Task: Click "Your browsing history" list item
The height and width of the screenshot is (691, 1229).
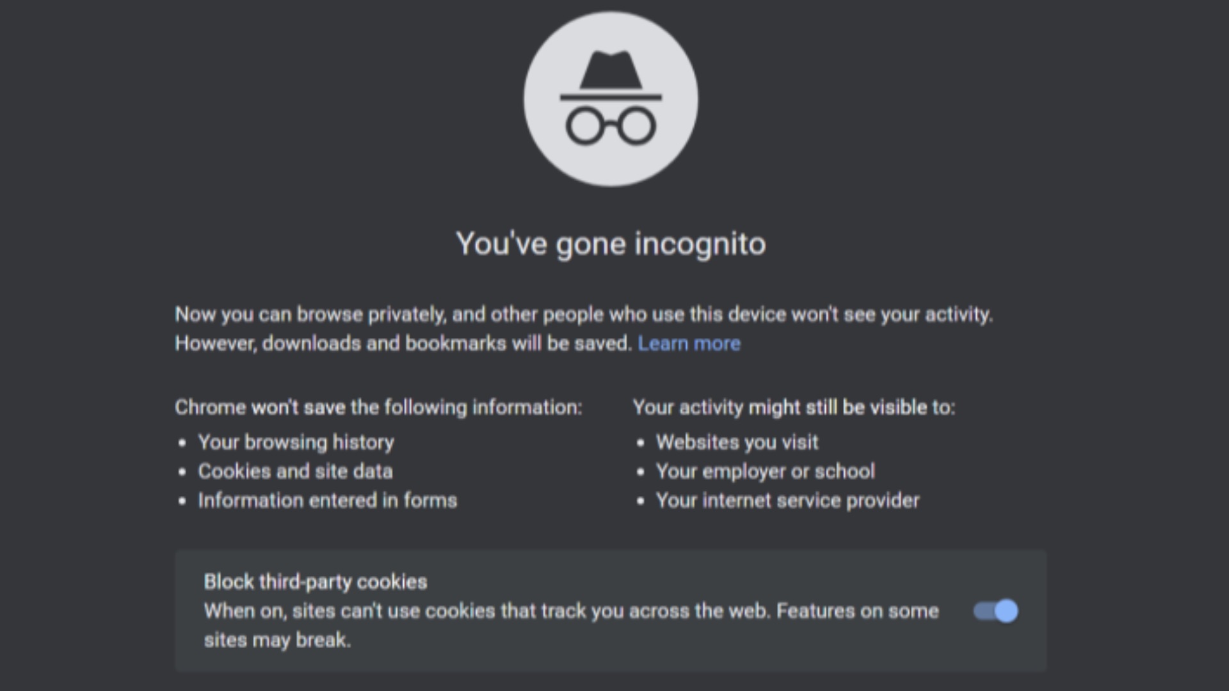Action: click(x=296, y=442)
